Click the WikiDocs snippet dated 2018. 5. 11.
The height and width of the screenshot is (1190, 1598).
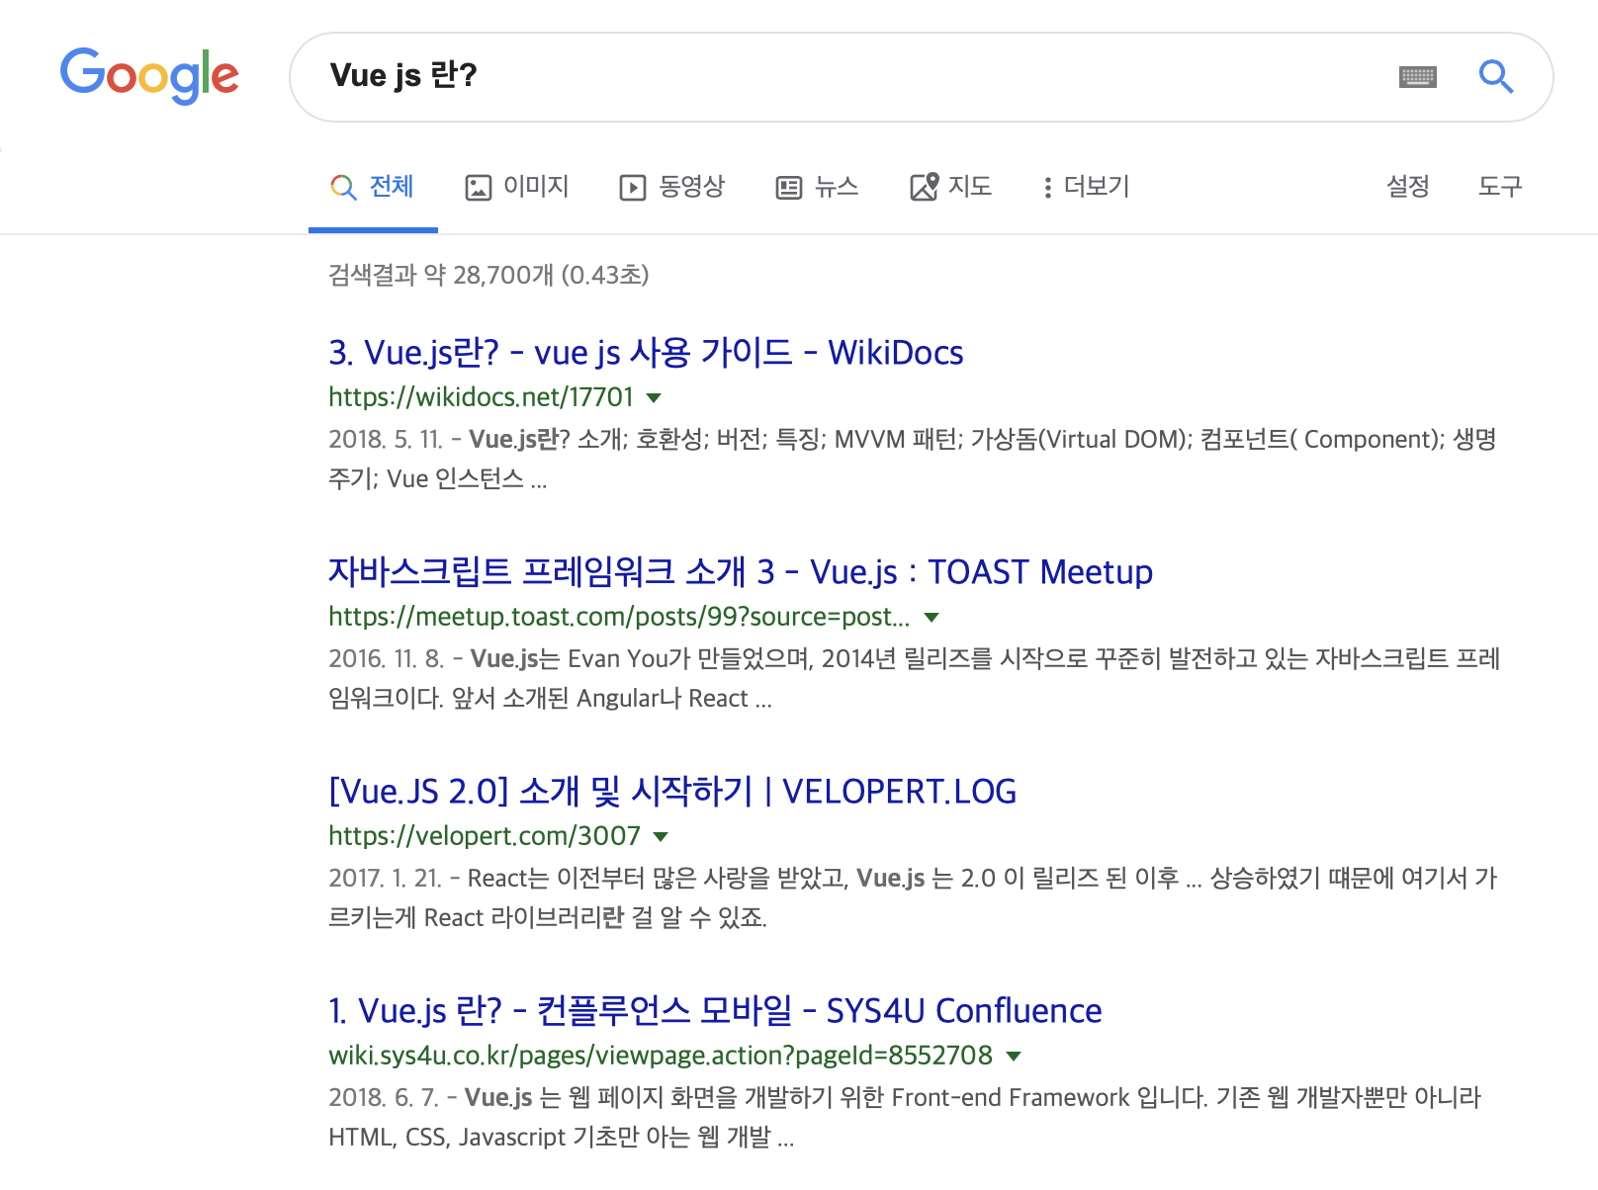click(913, 460)
